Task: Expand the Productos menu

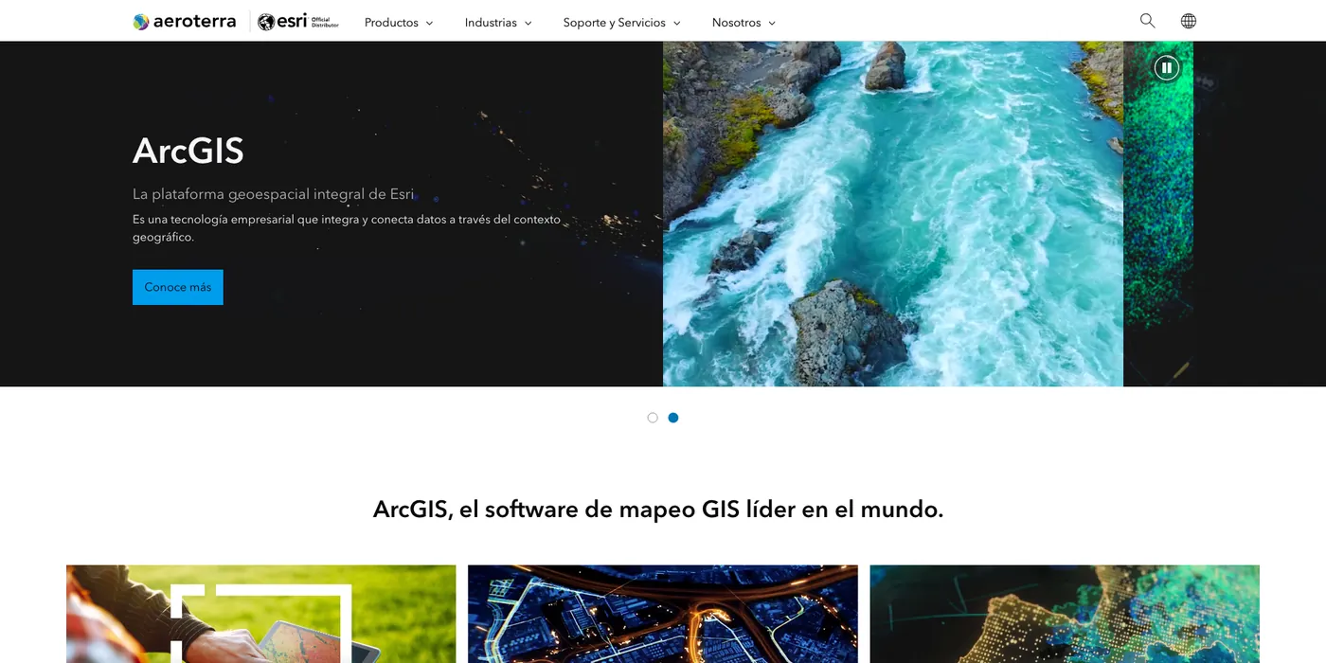Action: coord(399,23)
